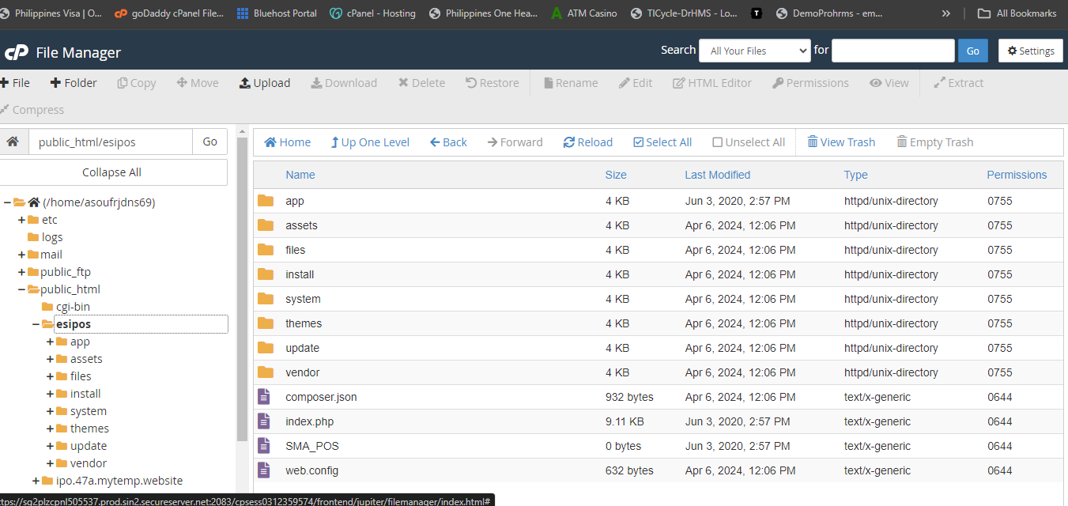Open the 'All Your Files' search dropdown
The height and width of the screenshot is (506, 1068).
(755, 51)
